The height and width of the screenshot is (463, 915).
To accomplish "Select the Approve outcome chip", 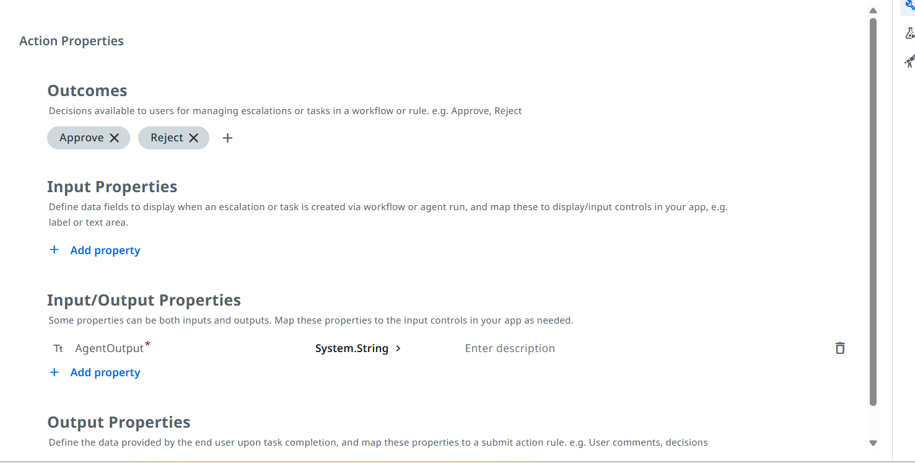I will pyautogui.click(x=82, y=138).
